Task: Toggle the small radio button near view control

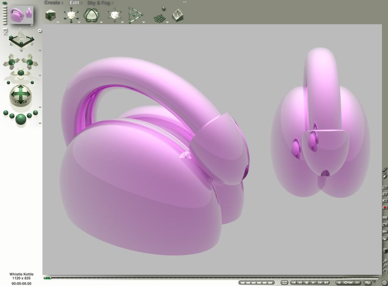Action: (x=40, y=31)
